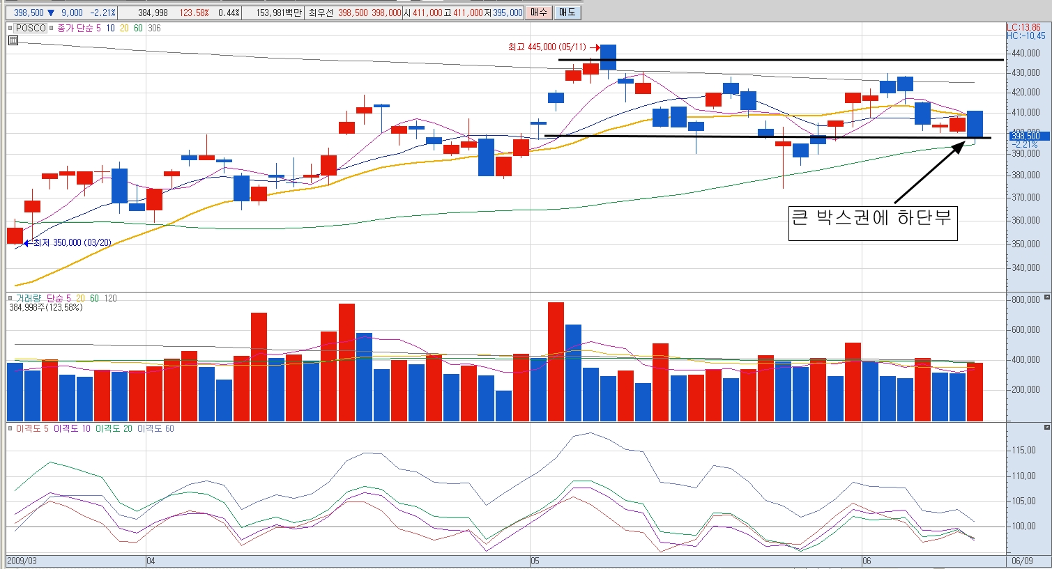The image size is (1052, 569).
Task: Click the 이격도 panel's top-right corner button
Action: point(1046,429)
